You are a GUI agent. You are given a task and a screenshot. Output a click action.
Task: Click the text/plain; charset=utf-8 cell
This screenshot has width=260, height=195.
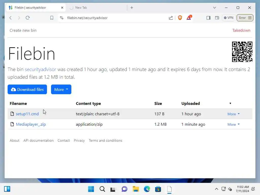tap(98, 114)
